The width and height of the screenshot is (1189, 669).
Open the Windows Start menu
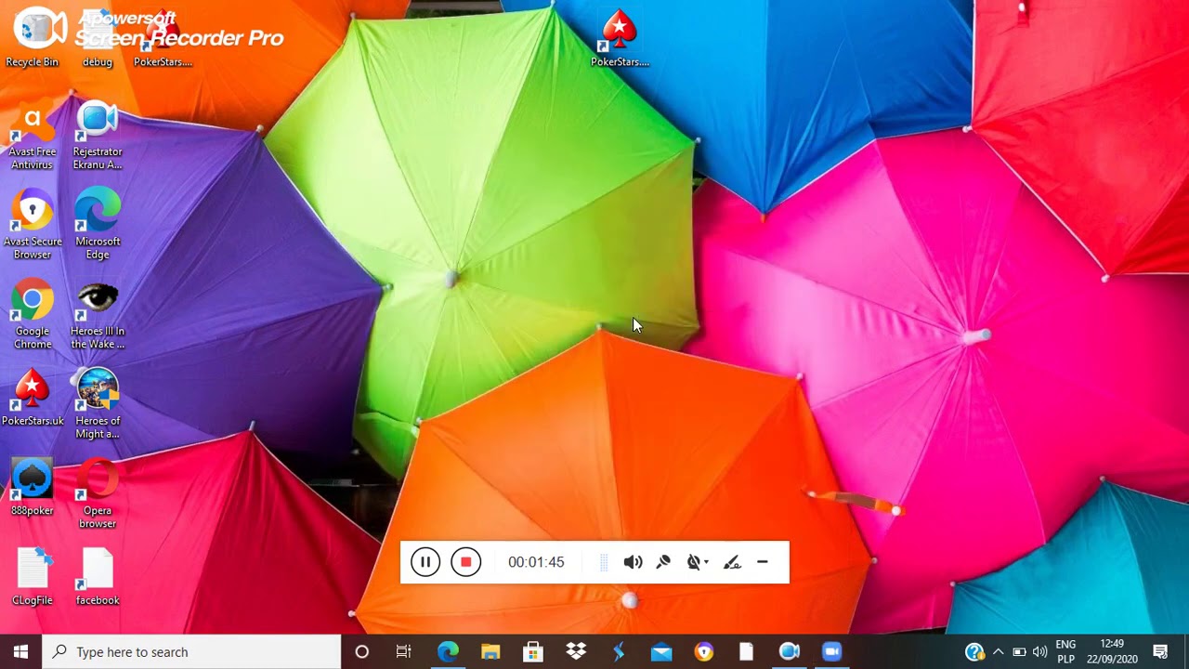(21, 652)
